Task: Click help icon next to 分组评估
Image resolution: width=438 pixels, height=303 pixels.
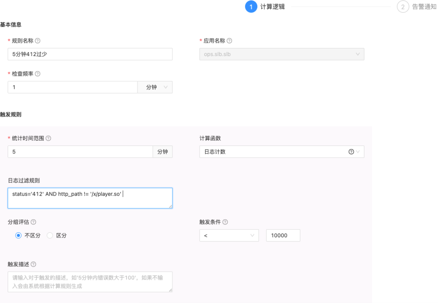Action: pyautogui.click(x=33, y=222)
